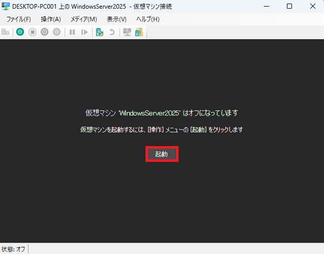Open the メディア(M) menu

point(84,19)
